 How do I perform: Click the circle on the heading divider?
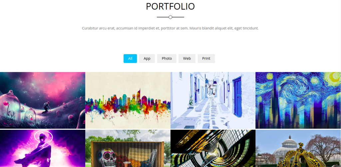click(170, 17)
